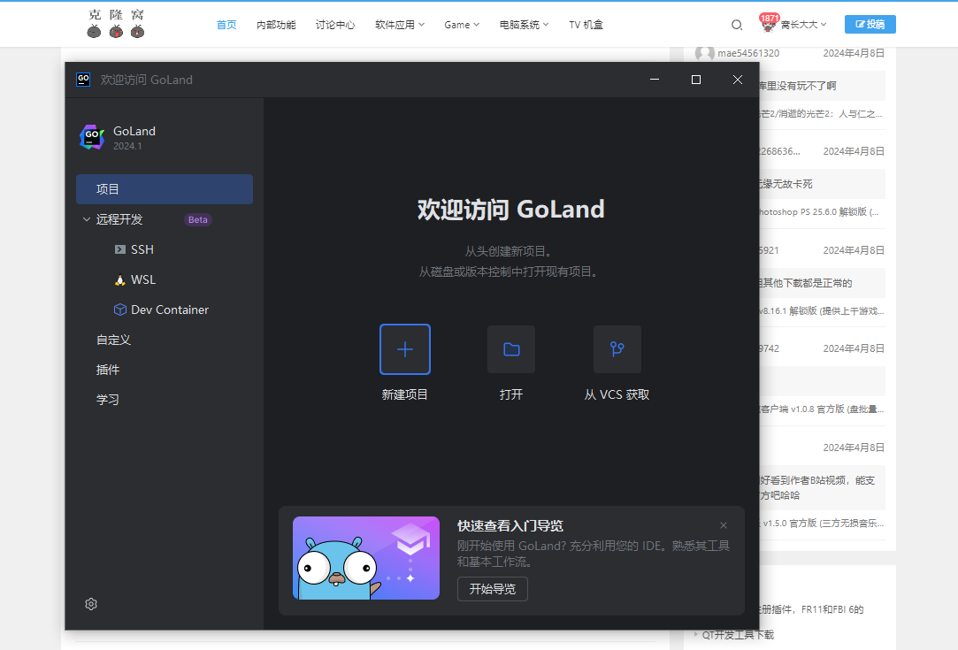958x650 pixels.
Task: Click the 2024.1 version text
Action: pyautogui.click(x=127, y=146)
